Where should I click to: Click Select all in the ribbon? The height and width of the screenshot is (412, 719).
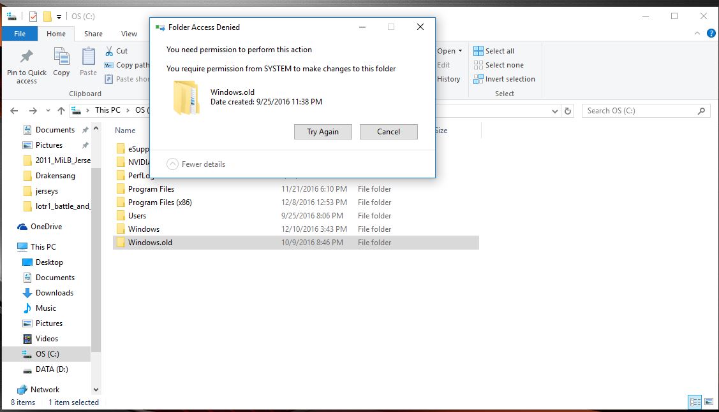pyautogui.click(x=494, y=51)
